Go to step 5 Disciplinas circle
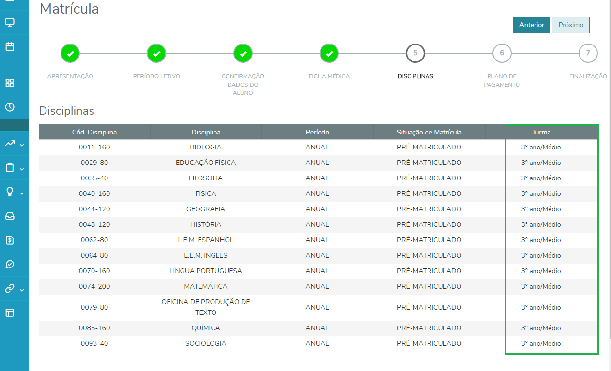611x371 pixels. 415,53
